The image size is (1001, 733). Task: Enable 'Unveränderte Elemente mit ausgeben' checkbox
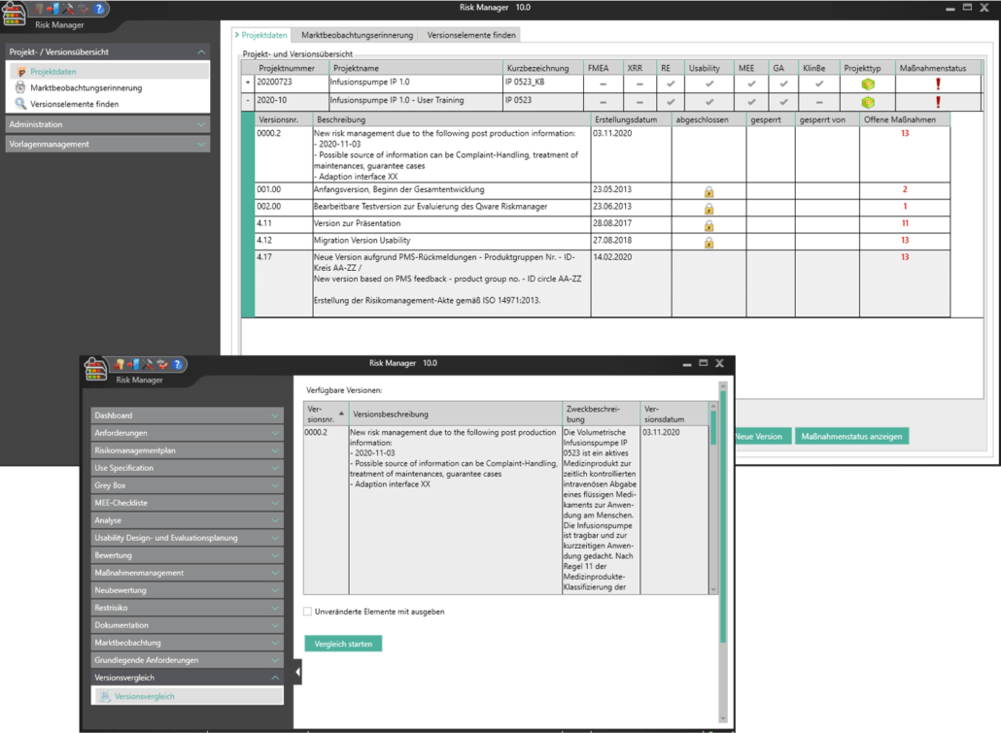point(307,612)
